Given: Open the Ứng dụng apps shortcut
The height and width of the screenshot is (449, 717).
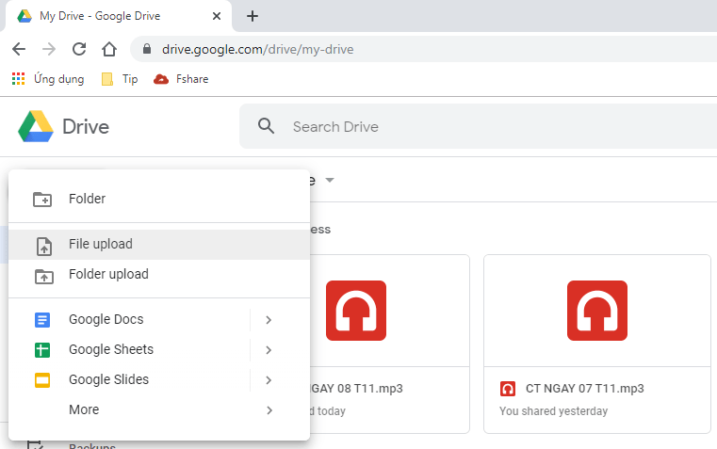Looking at the screenshot, I should click(x=47, y=79).
